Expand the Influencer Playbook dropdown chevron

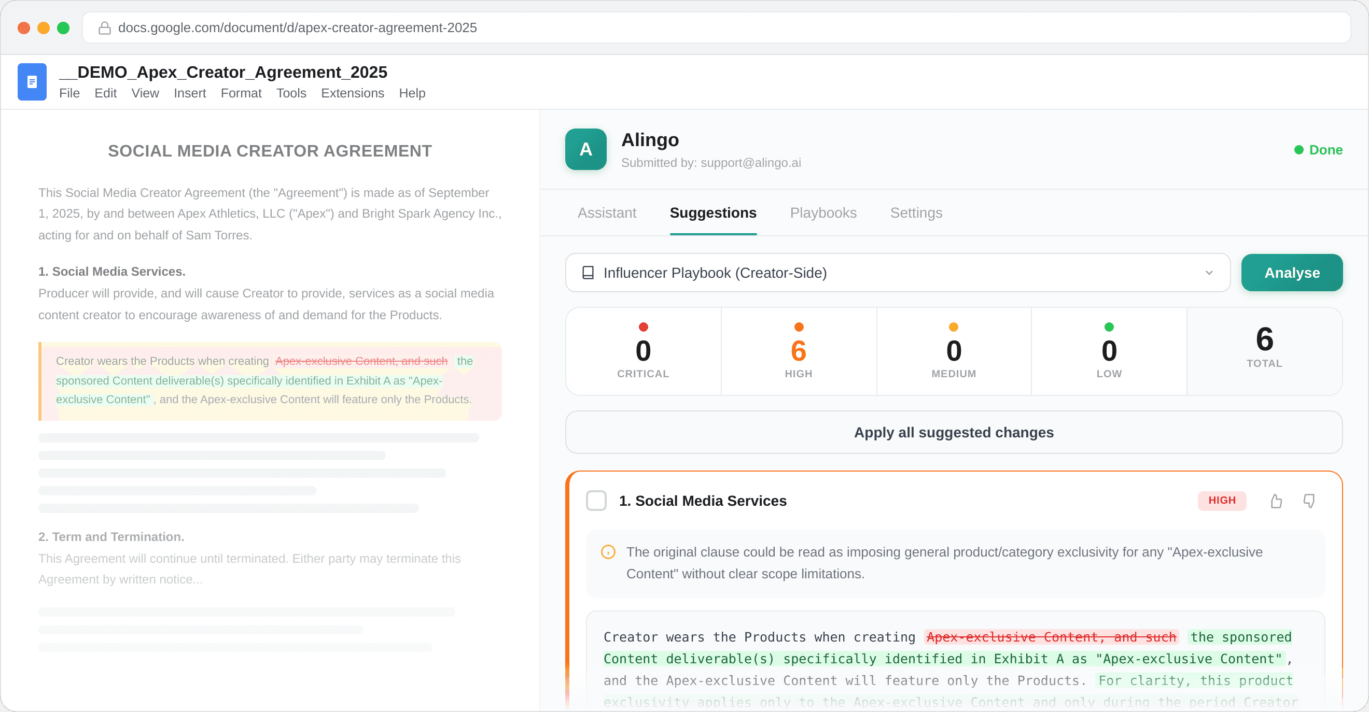point(1209,273)
